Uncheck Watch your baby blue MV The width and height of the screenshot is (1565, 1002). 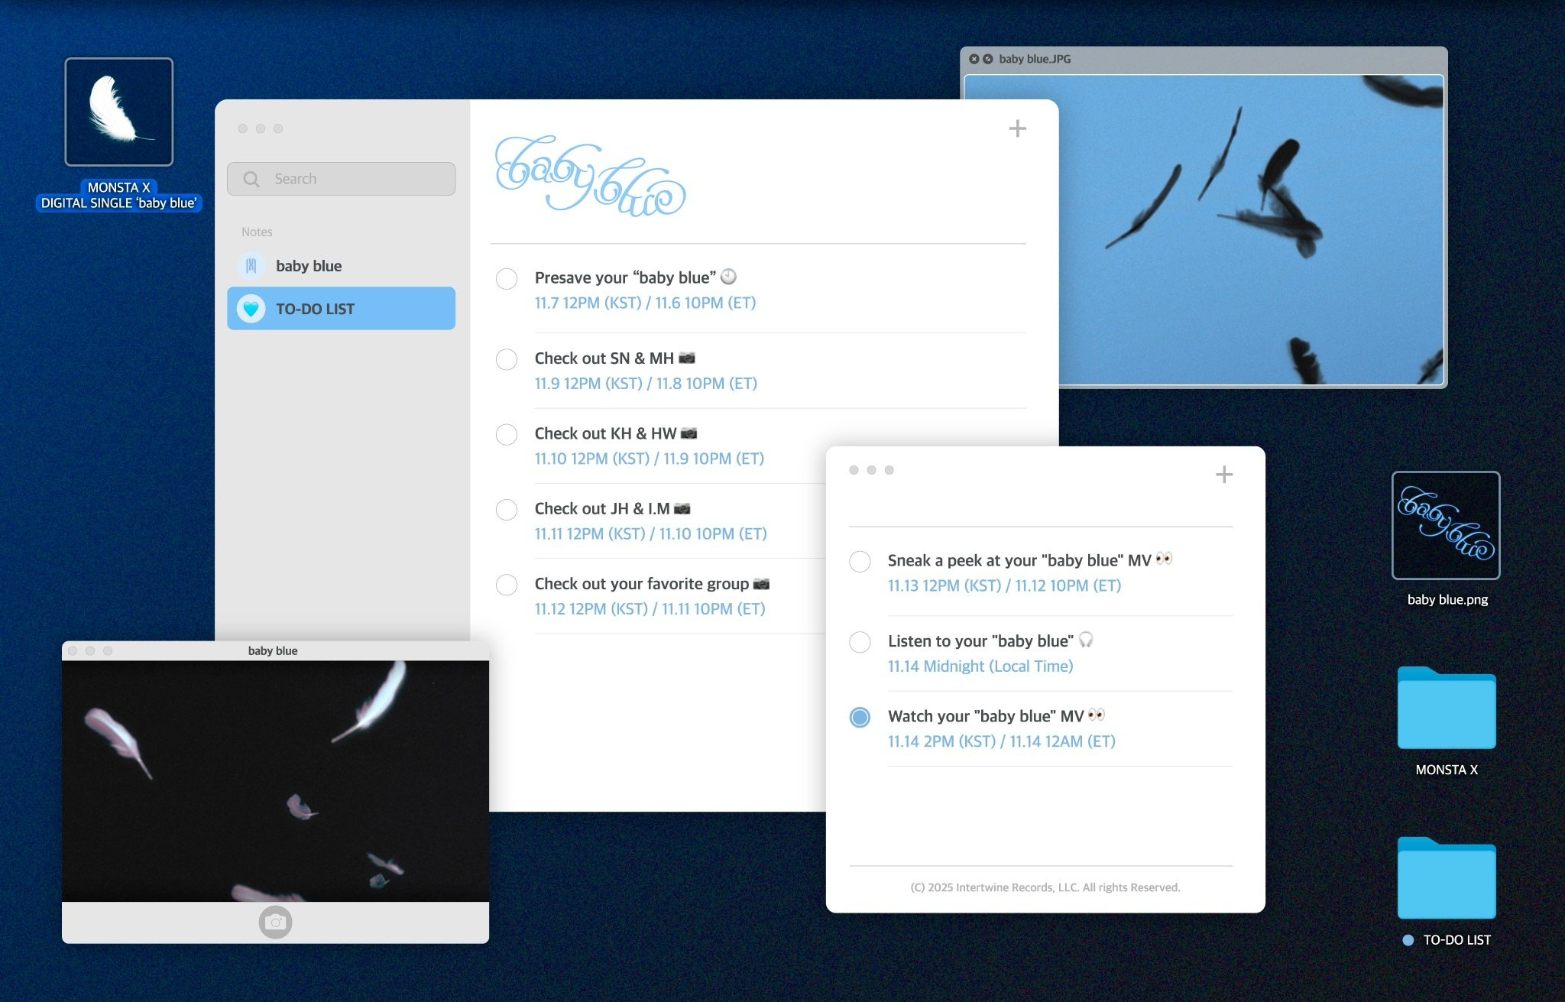click(x=860, y=717)
